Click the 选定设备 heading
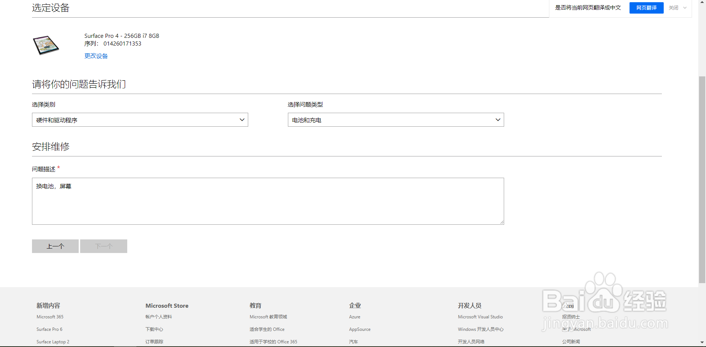This screenshot has height=347, width=706. (51, 8)
